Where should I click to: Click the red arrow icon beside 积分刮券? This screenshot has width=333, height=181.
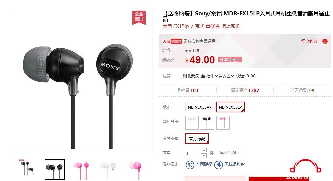click(325, 41)
